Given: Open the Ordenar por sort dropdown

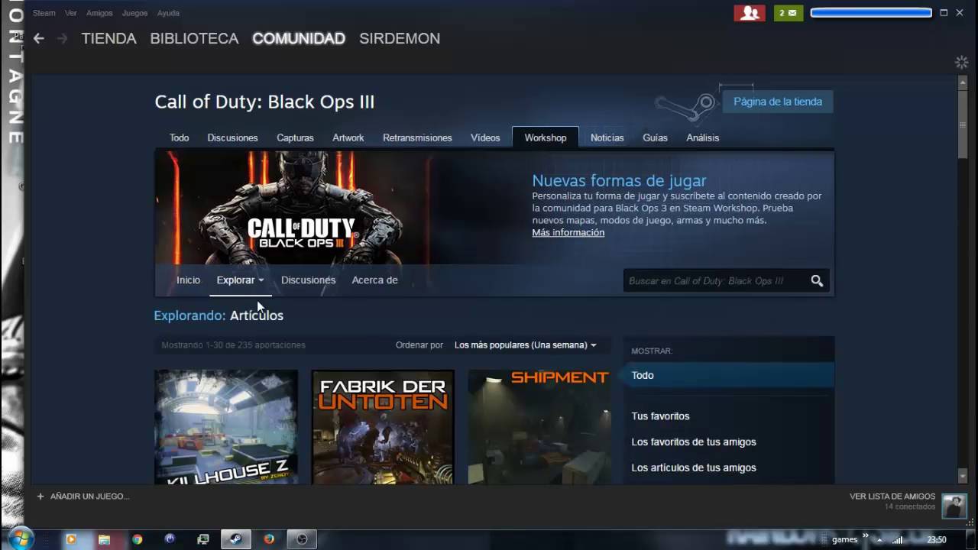Looking at the screenshot, I should (x=525, y=345).
